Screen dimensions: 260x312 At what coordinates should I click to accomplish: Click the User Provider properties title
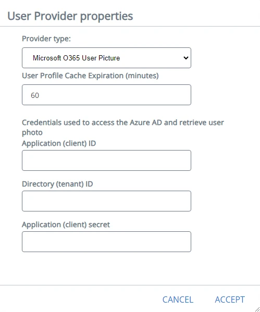coord(70,16)
